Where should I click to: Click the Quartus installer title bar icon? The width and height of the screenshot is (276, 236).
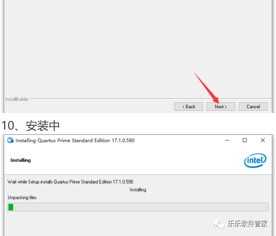(10, 140)
